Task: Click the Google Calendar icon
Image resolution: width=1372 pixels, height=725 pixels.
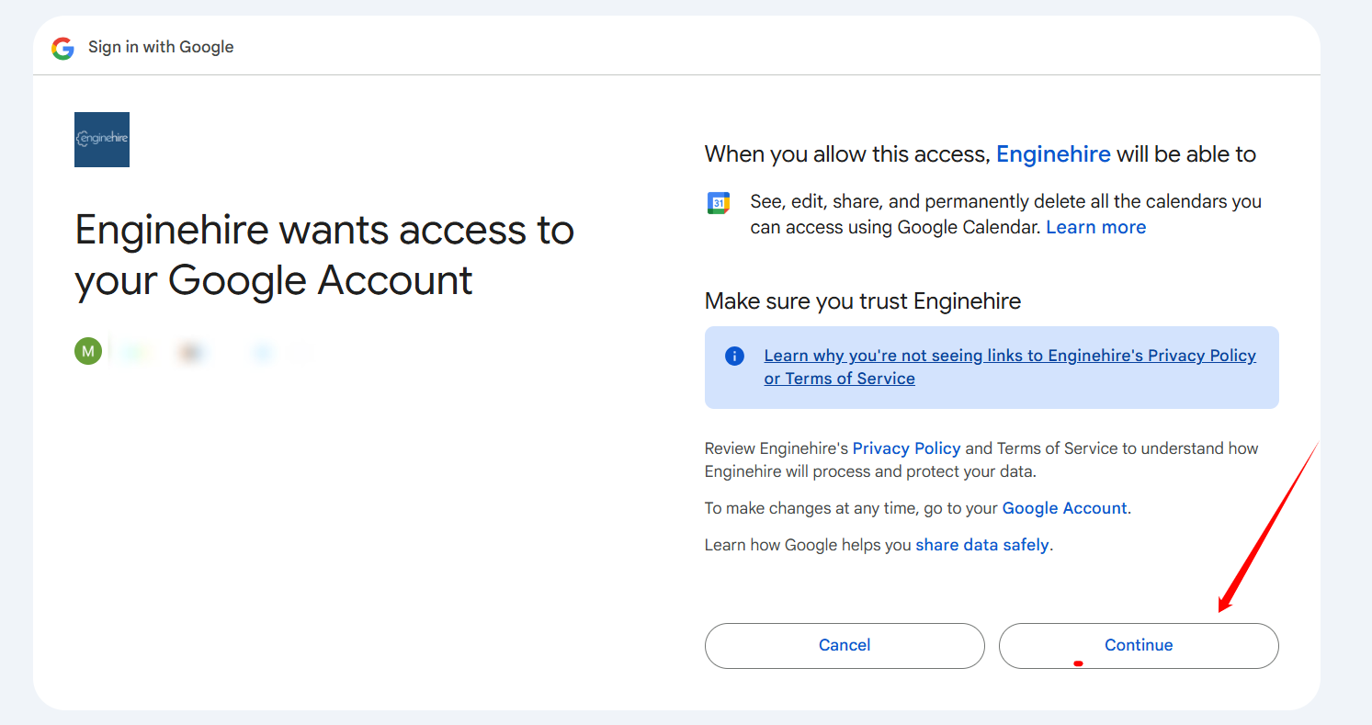Action: (x=719, y=203)
